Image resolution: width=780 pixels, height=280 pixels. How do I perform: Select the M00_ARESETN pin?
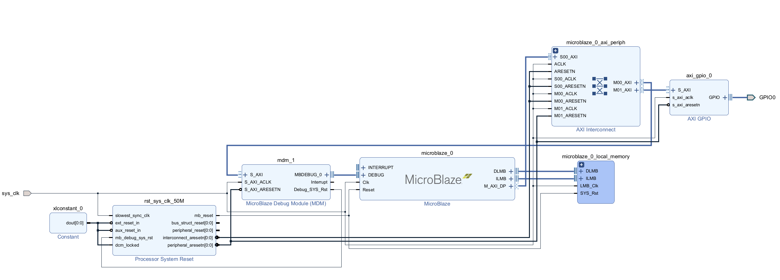[x=570, y=101]
